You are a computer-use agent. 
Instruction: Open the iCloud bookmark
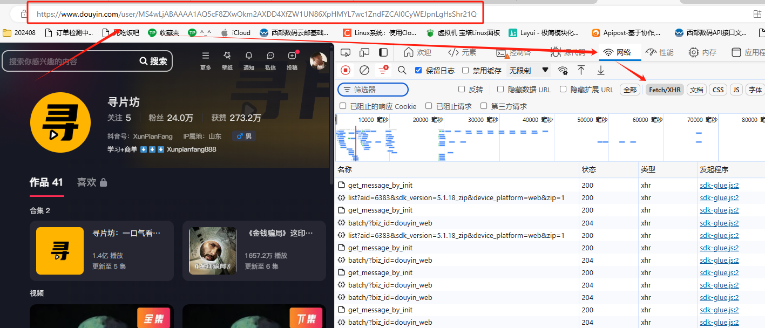pyautogui.click(x=236, y=33)
